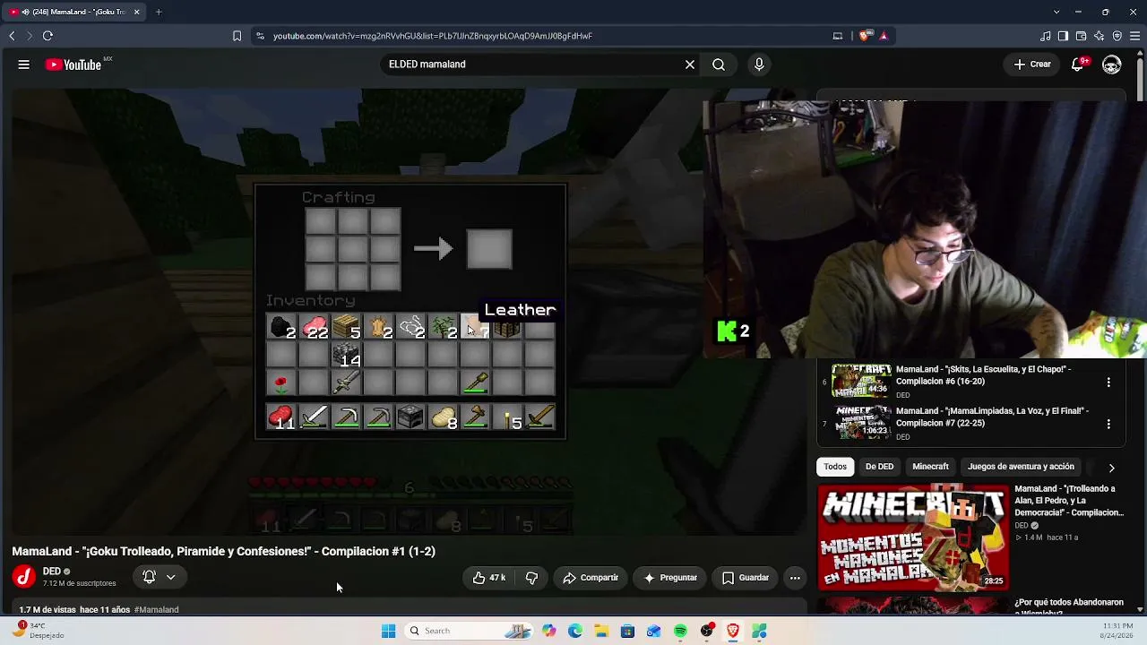The width and height of the screenshot is (1147, 645).
Task: Close the MamaLand browser tab
Action: [136, 12]
